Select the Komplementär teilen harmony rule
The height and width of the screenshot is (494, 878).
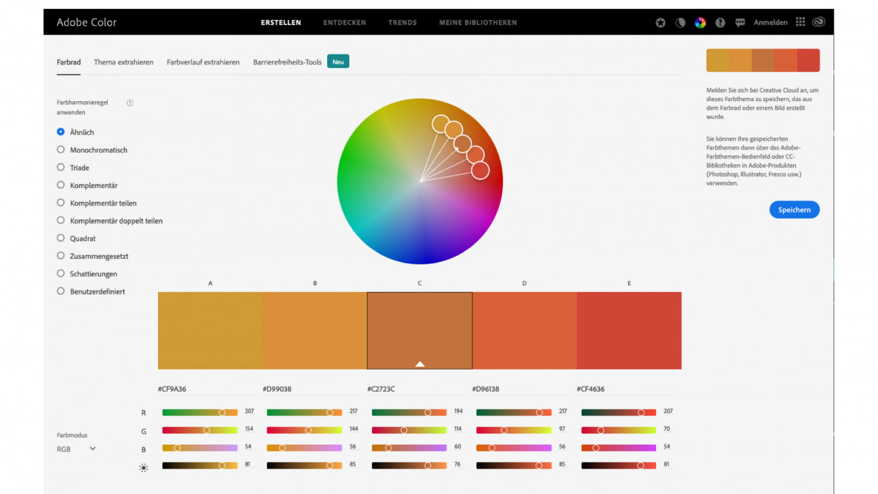click(x=61, y=203)
